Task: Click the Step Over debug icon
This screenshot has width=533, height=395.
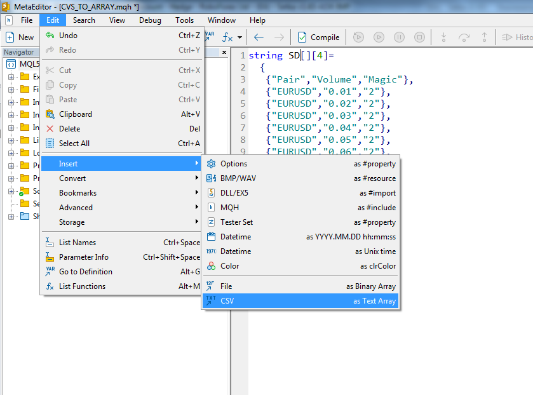Action: pos(464,37)
